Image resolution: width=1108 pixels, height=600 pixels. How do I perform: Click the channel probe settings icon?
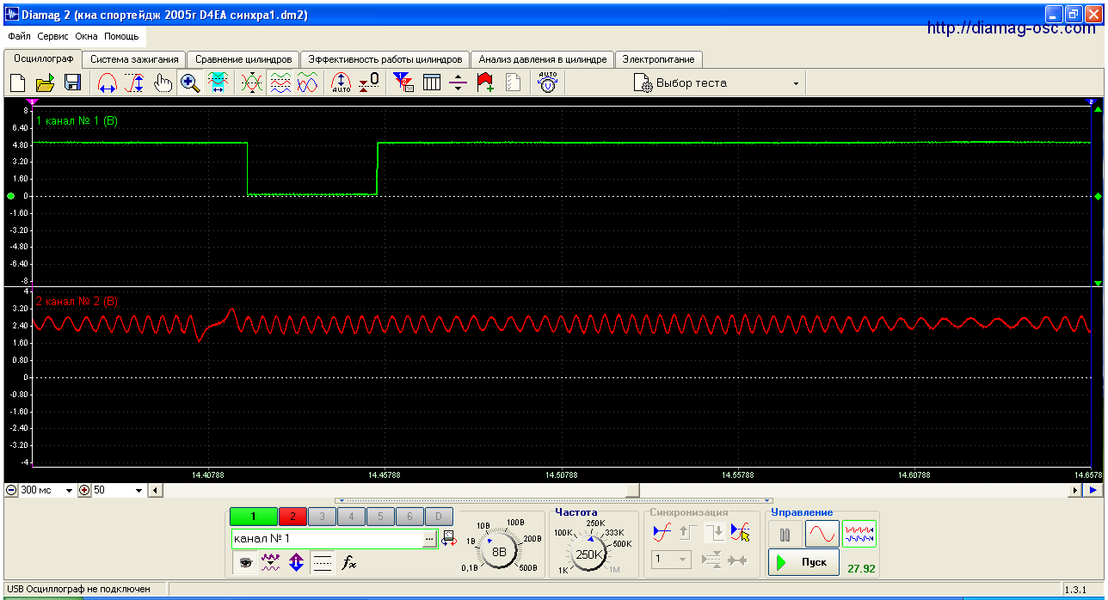coord(449,539)
